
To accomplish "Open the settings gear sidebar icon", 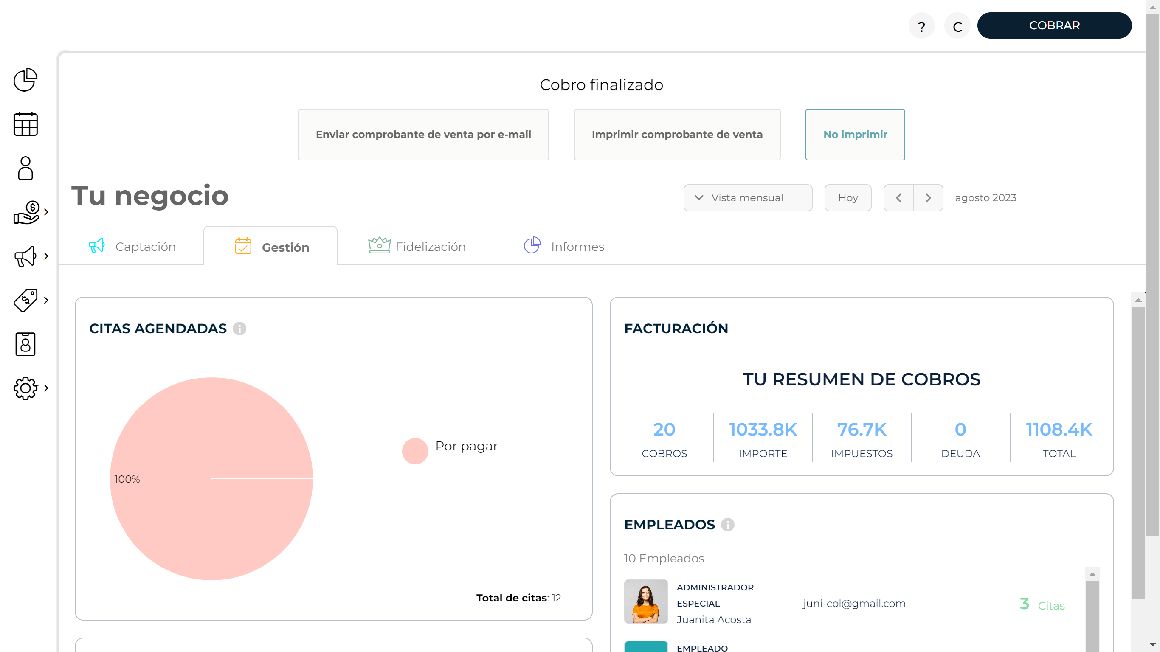I will (x=25, y=388).
